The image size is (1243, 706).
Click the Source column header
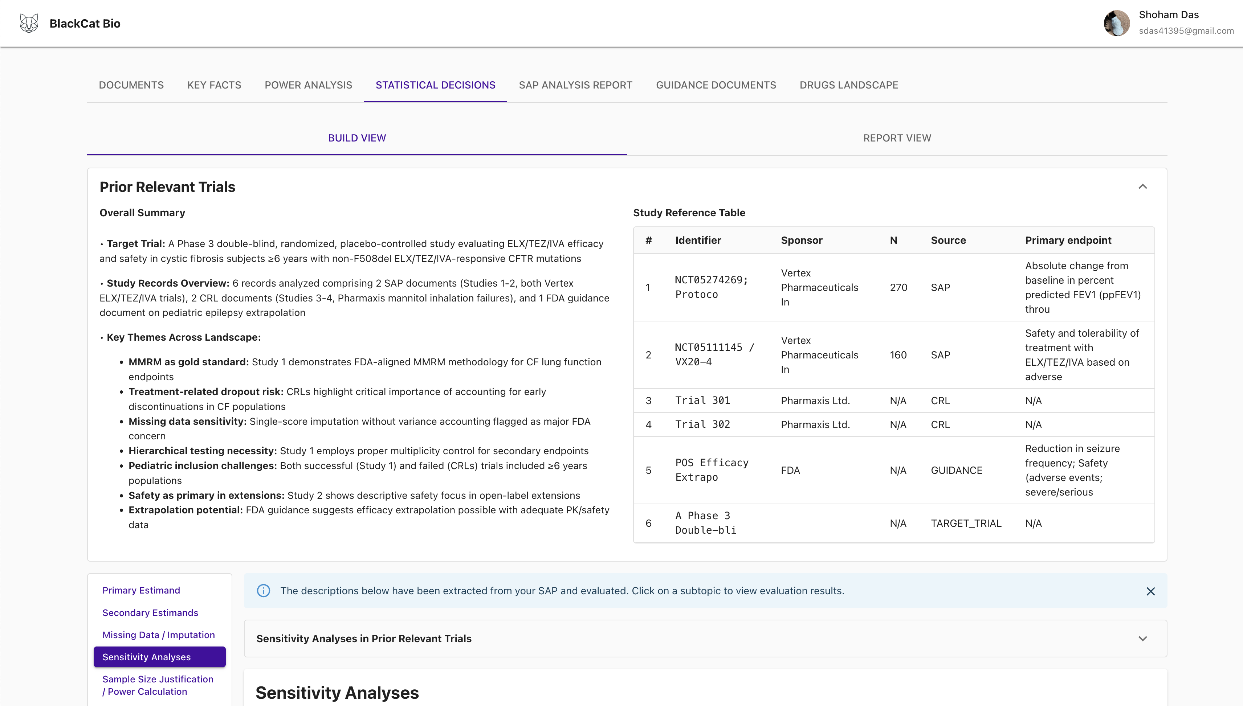948,240
